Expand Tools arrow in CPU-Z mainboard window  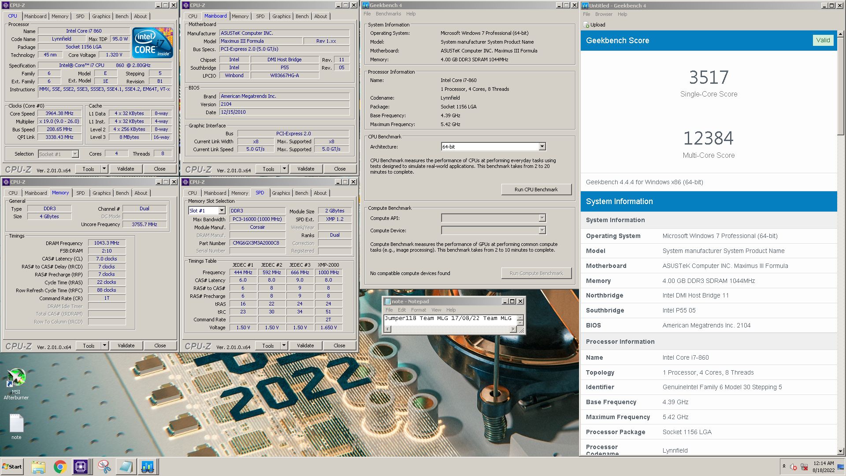click(x=284, y=169)
